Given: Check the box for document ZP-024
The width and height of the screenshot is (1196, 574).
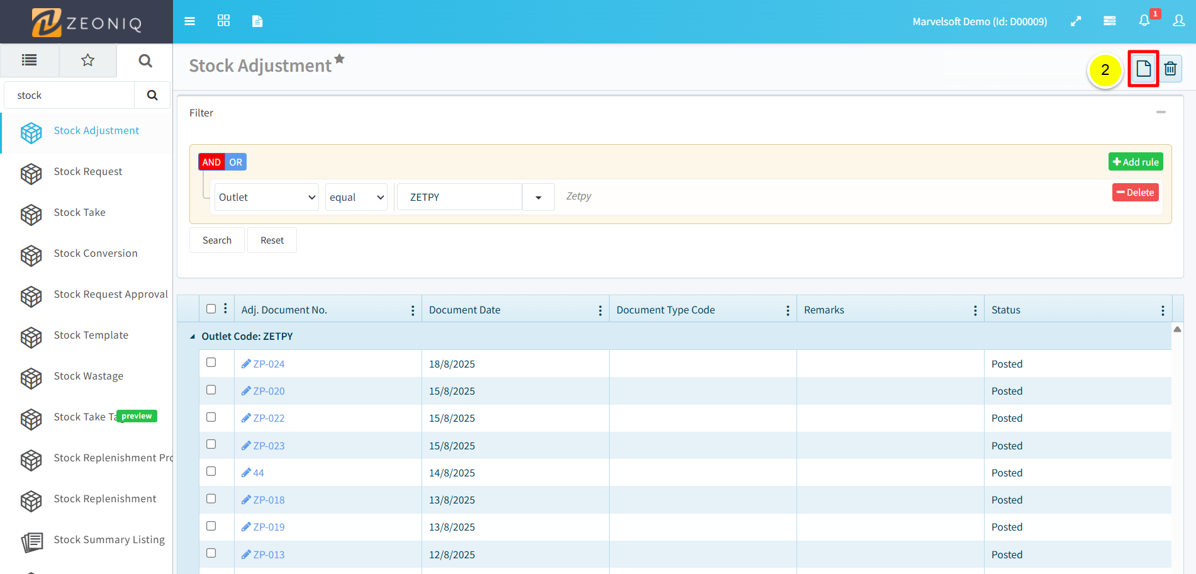Looking at the screenshot, I should (211, 363).
